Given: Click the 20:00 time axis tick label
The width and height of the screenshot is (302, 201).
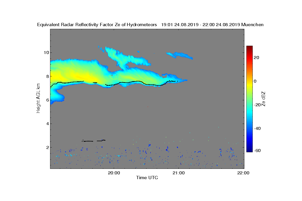Looking at the screenshot, I should (x=114, y=173).
